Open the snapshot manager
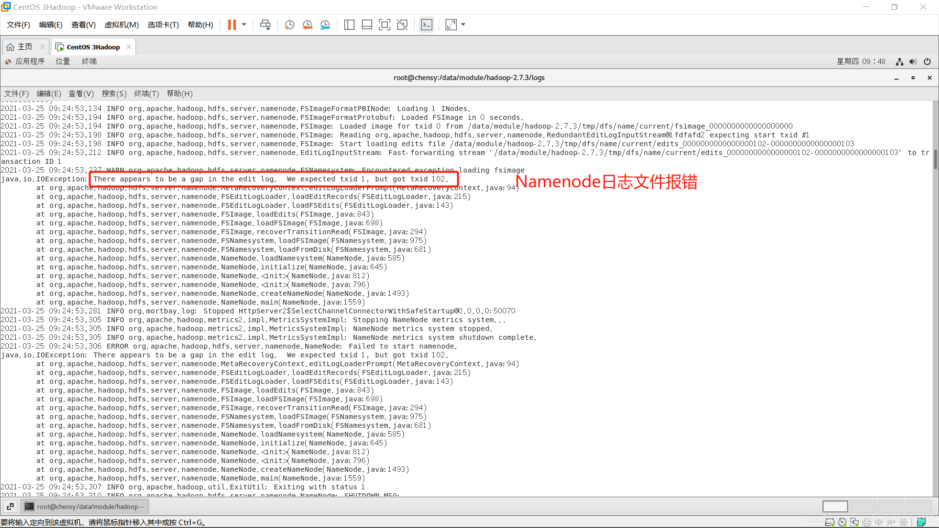 pos(325,24)
